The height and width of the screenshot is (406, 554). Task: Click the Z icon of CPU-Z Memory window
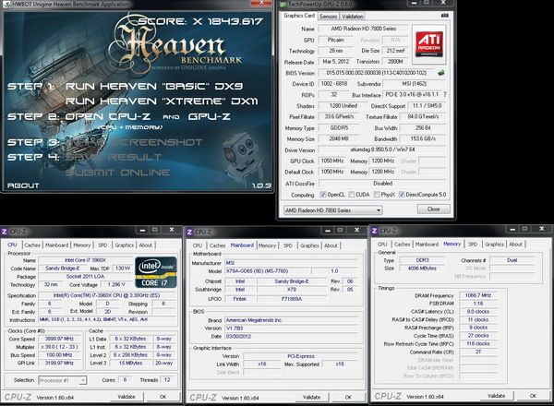[374, 231]
